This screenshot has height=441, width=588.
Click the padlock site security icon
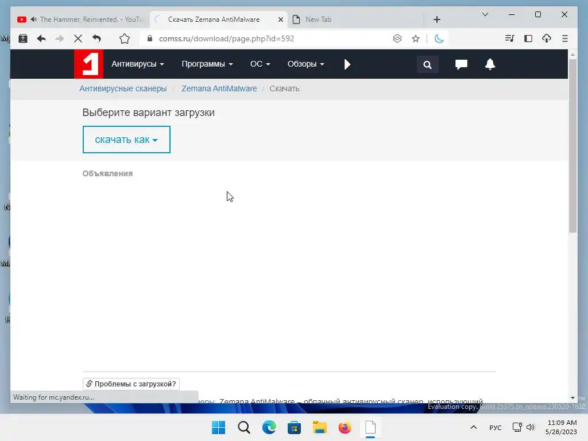(150, 38)
